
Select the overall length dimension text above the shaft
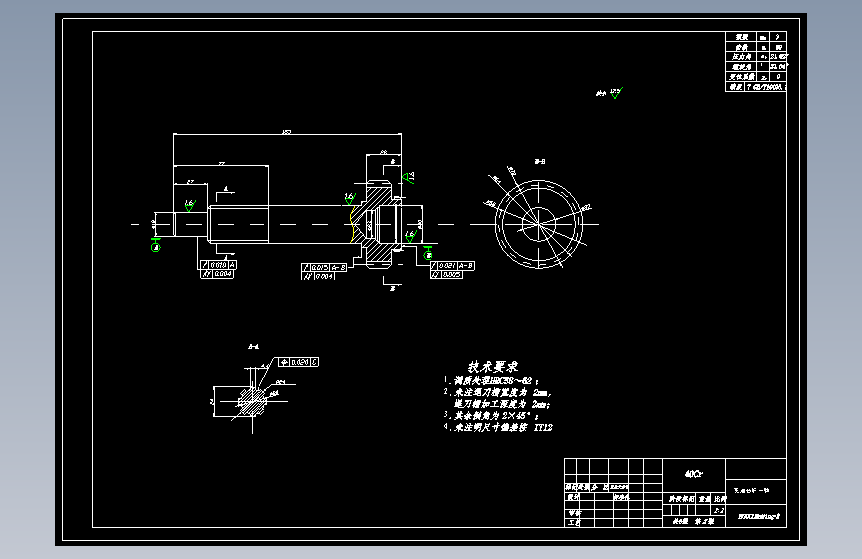tap(287, 132)
